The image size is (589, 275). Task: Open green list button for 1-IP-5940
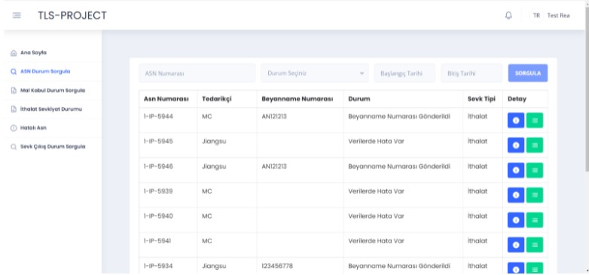point(535,220)
